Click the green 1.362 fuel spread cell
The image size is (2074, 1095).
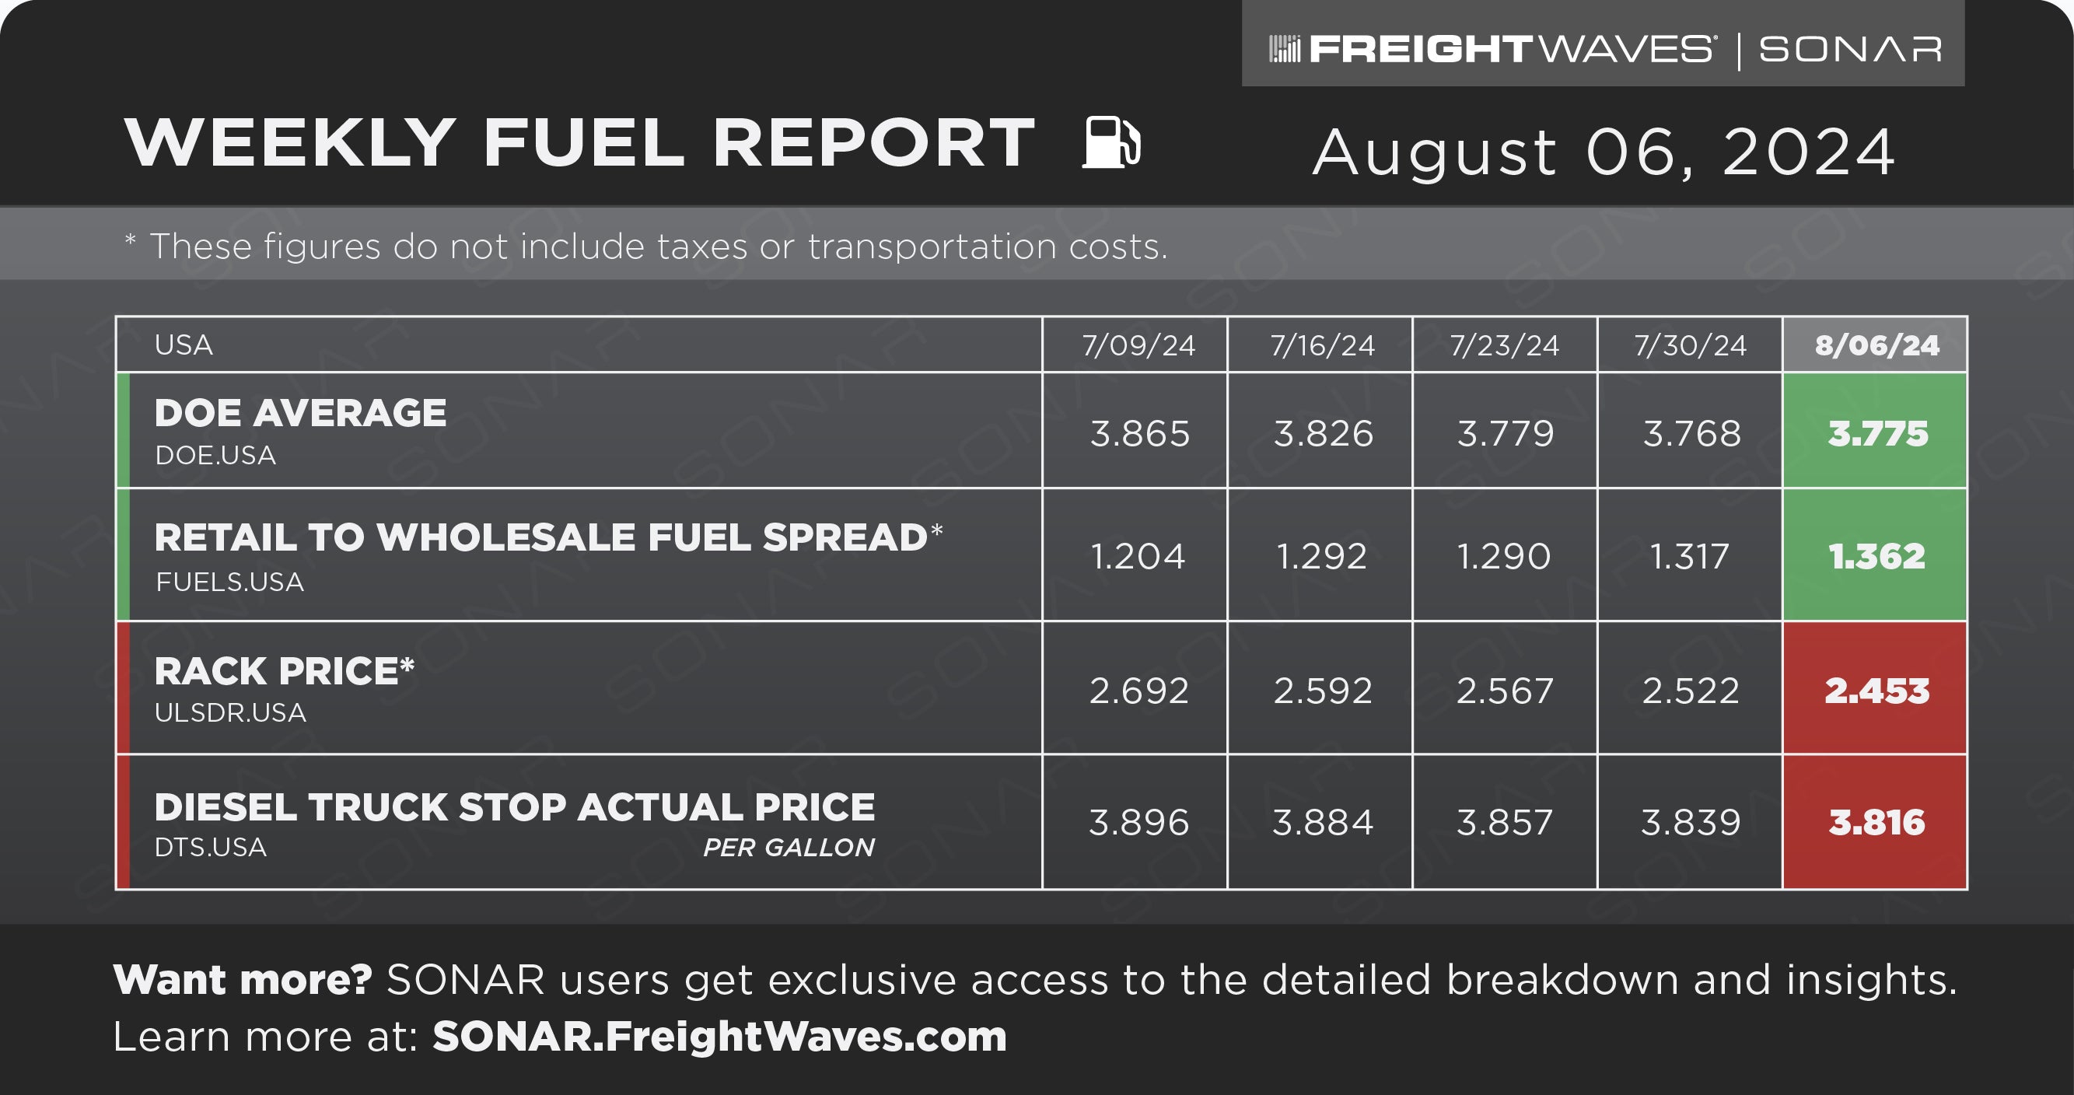pyautogui.click(x=1875, y=554)
